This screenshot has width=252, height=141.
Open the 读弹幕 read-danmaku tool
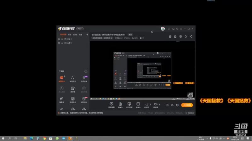pos(73,90)
